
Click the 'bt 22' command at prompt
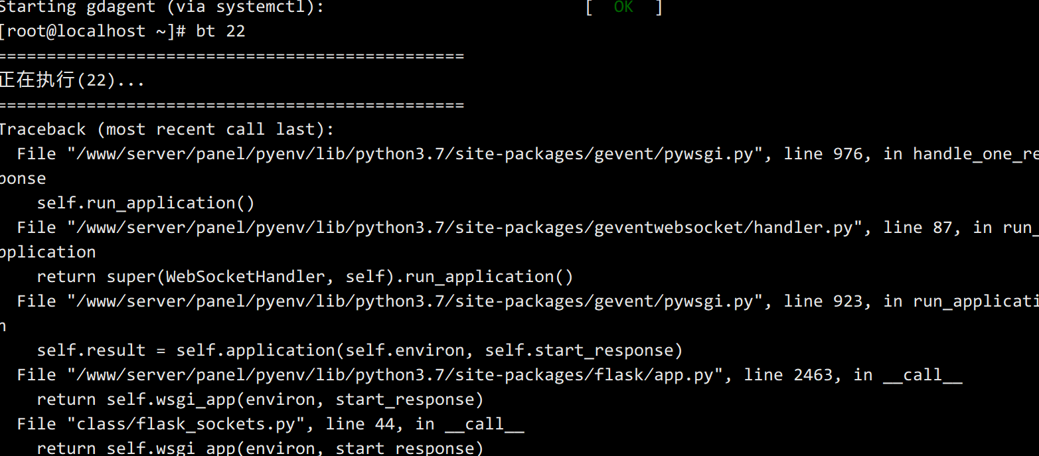(220, 31)
